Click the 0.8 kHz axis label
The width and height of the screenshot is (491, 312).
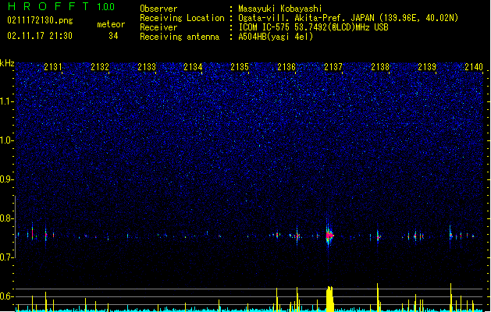7,218
